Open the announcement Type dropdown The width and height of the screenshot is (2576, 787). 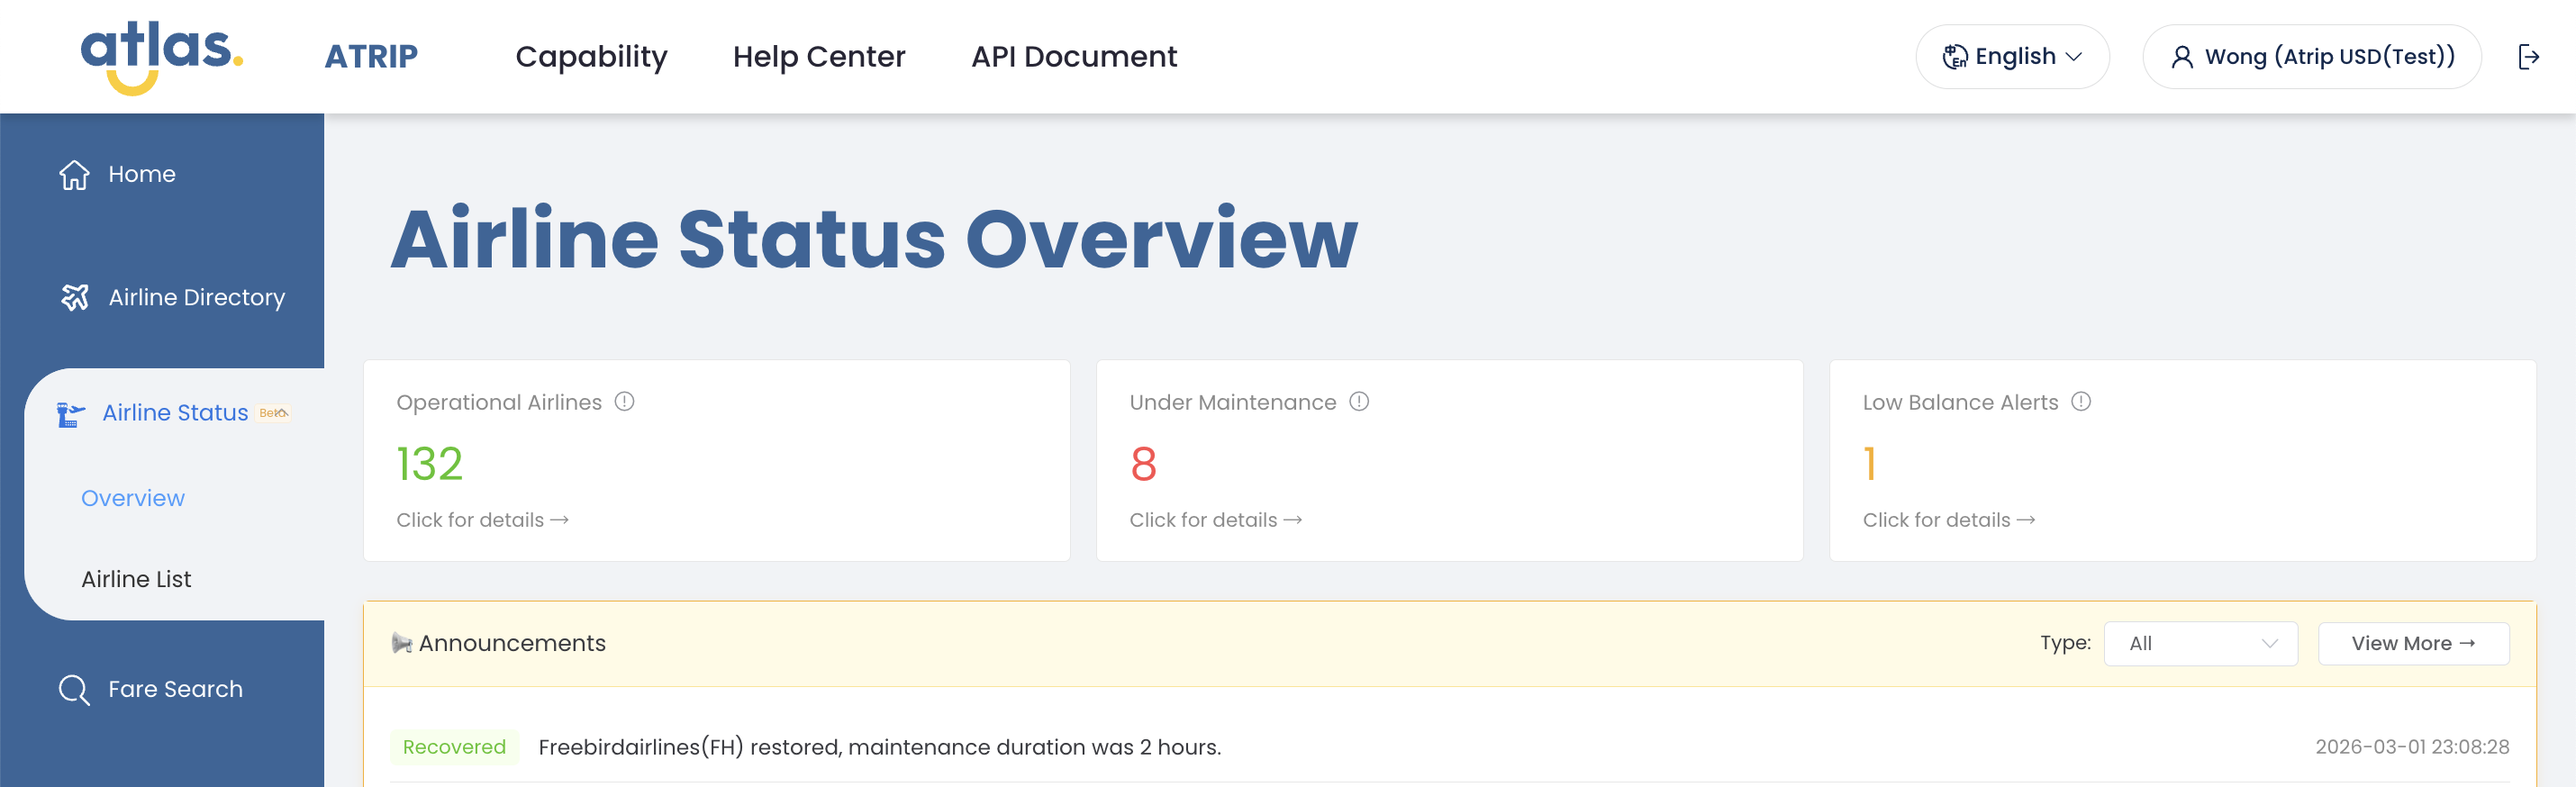click(2199, 644)
